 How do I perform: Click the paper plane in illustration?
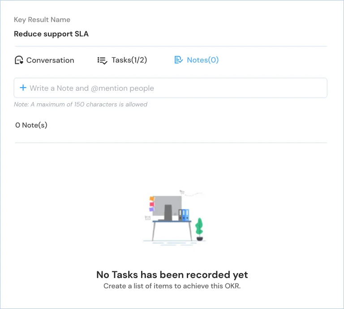click(x=182, y=192)
